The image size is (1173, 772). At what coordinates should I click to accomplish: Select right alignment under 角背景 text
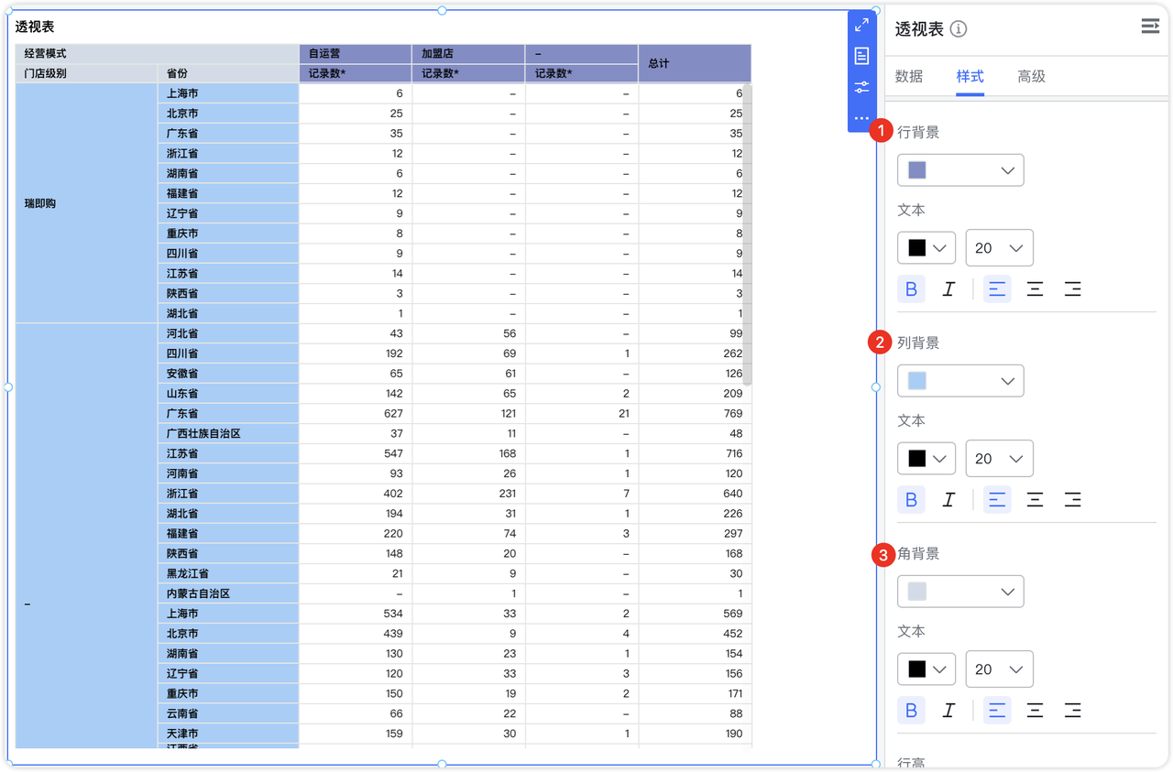1072,710
